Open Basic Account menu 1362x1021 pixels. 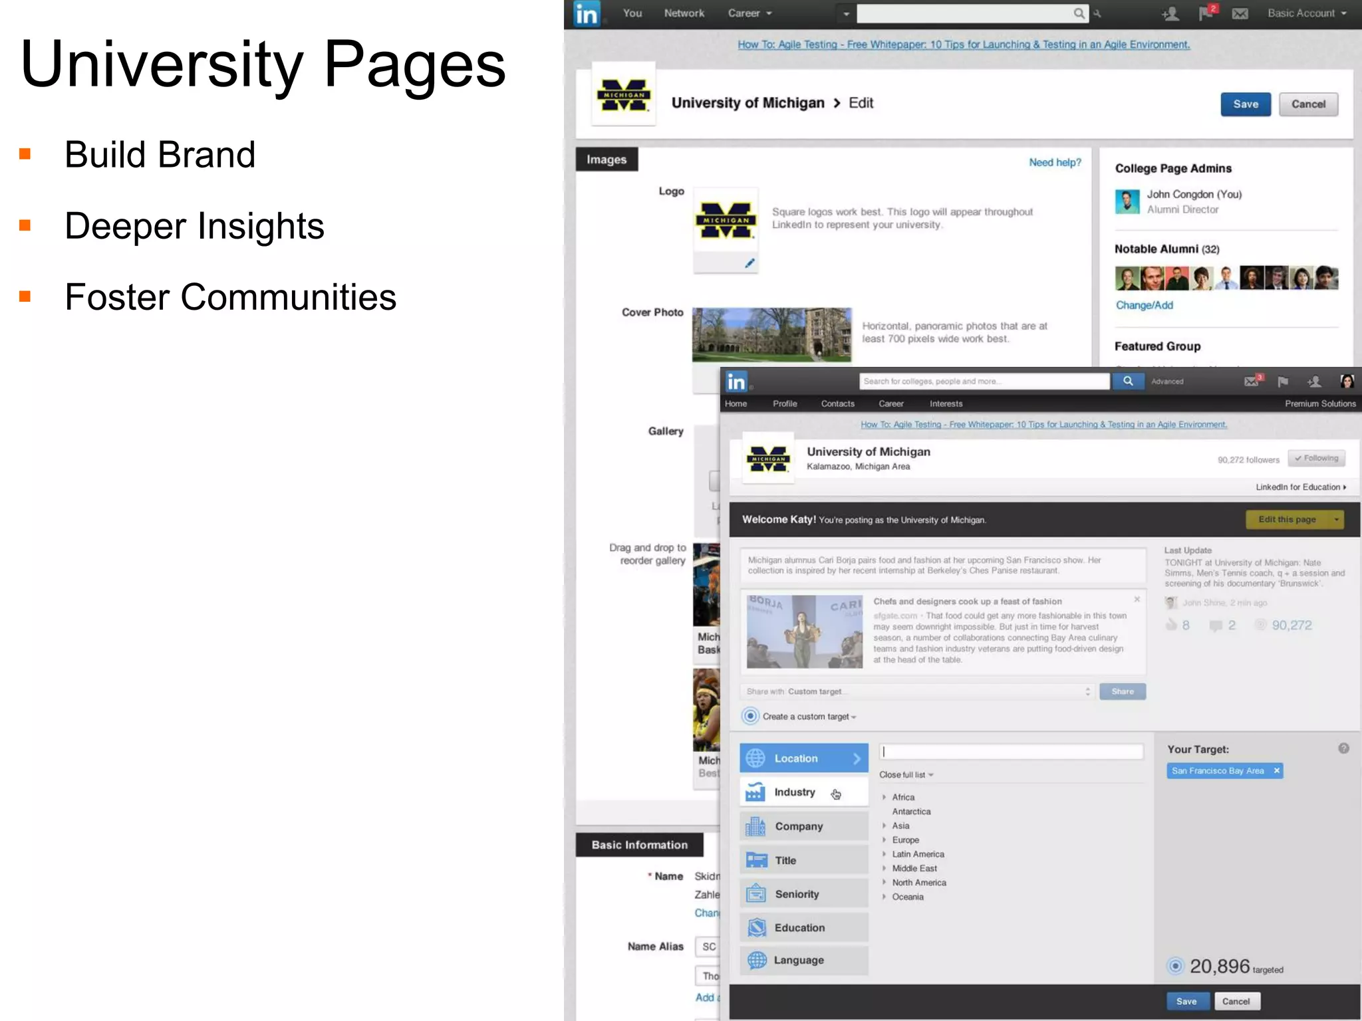pyautogui.click(x=1307, y=13)
